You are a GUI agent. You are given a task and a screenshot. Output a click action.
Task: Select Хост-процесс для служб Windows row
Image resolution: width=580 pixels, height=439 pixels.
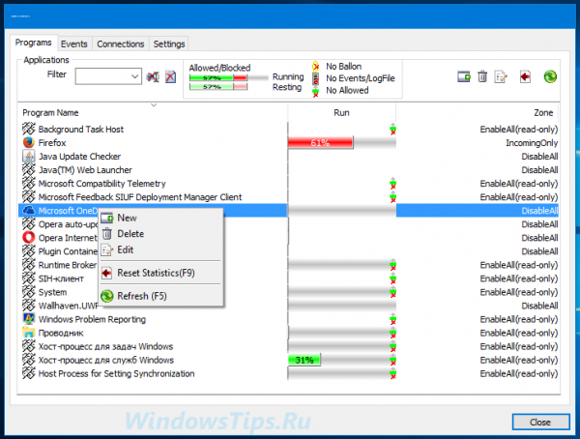pos(288,360)
